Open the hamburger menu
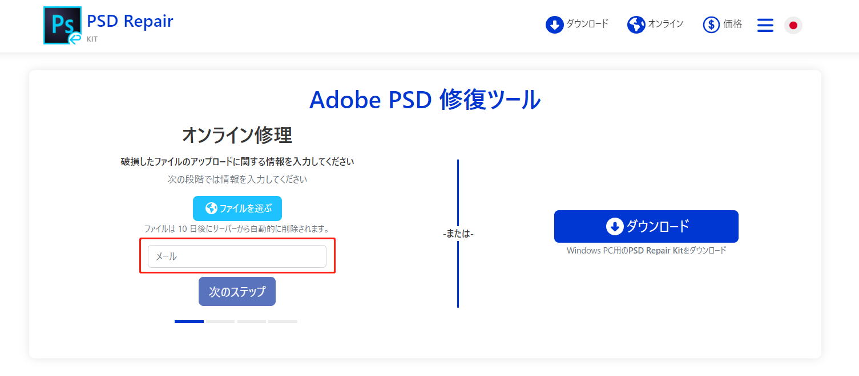 point(765,25)
